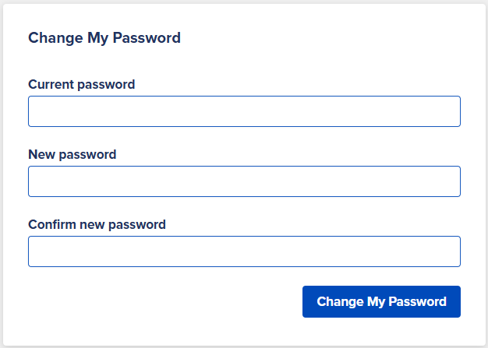Click the "New password" label text

(x=72, y=154)
